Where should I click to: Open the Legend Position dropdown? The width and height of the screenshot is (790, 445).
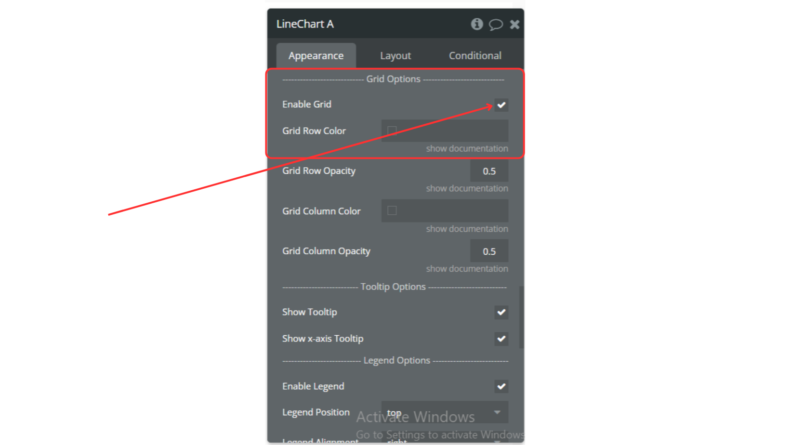click(445, 412)
